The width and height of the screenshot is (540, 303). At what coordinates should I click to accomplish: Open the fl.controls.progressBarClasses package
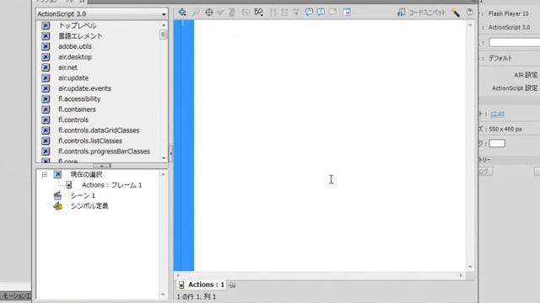pyautogui.click(x=104, y=151)
